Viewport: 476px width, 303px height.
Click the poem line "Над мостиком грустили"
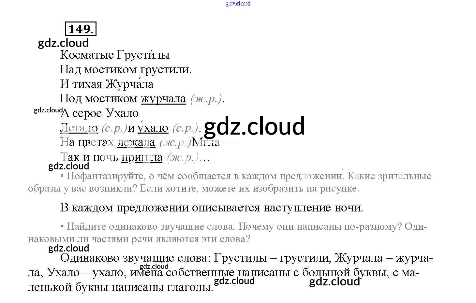coord(126,69)
